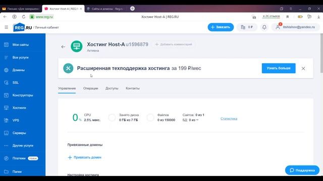Screen dimensions: 323x181
Task: Close the Хостинг Host-A browser tab
Action: pyautogui.click(x=81, y=9)
